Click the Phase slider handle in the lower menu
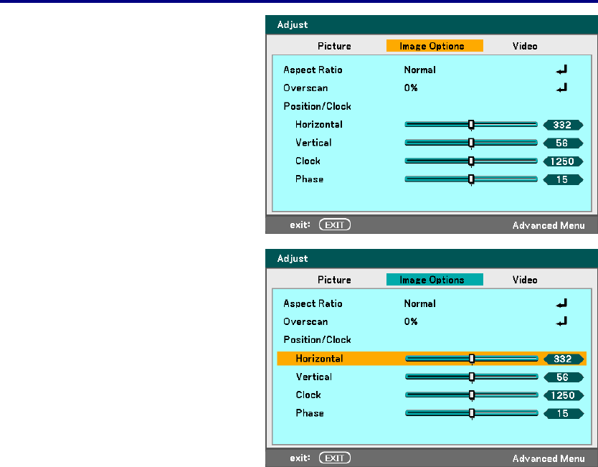598x467 pixels. click(x=472, y=413)
